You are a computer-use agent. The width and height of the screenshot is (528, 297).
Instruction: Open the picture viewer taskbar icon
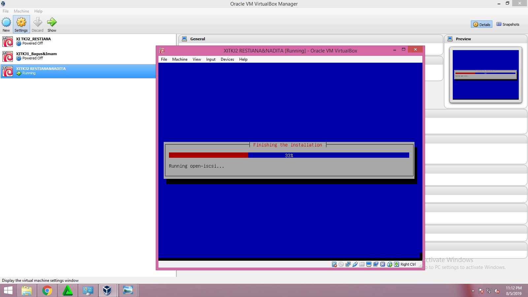(x=128, y=290)
